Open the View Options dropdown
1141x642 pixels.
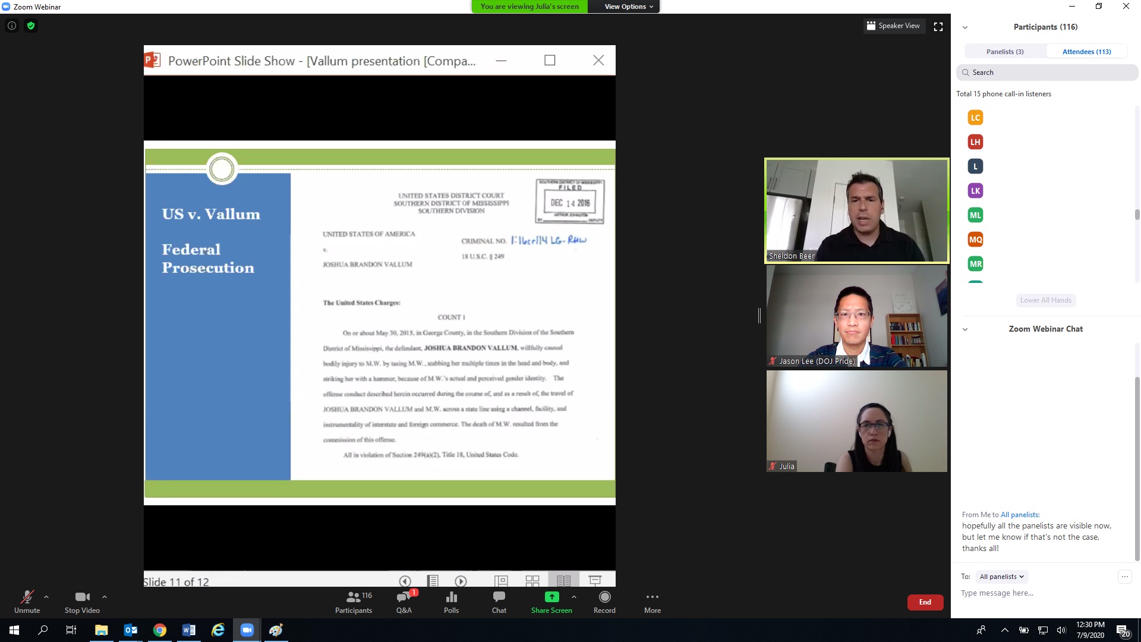(628, 7)
